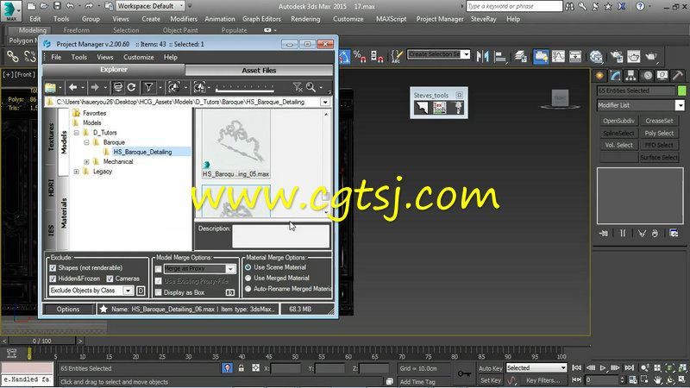Switch to the Freeform ribbon tab
The image size is (690, 388).
coord(76,30)
